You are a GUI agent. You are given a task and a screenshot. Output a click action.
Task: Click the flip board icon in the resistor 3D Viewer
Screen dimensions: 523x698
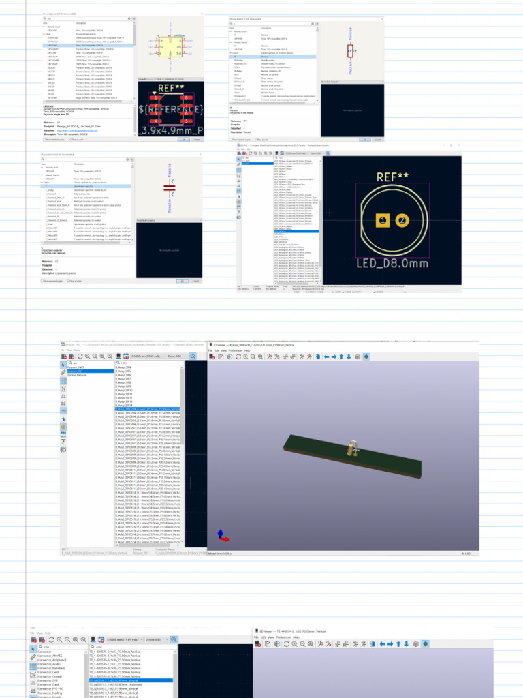click(x=318, y=356)
